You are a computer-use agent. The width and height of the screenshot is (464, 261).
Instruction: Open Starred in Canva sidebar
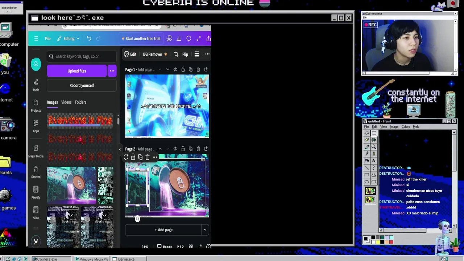coord(36,172)
